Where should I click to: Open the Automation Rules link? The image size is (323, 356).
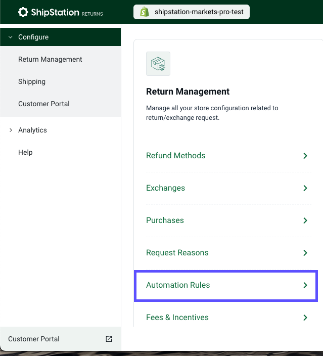point(178,285)
